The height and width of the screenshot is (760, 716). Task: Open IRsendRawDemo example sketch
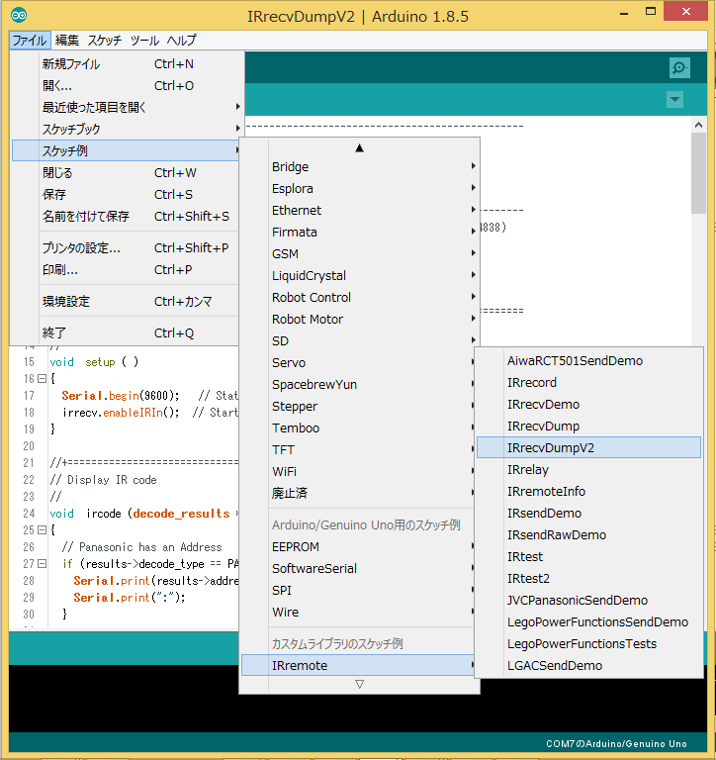point(588,535)
